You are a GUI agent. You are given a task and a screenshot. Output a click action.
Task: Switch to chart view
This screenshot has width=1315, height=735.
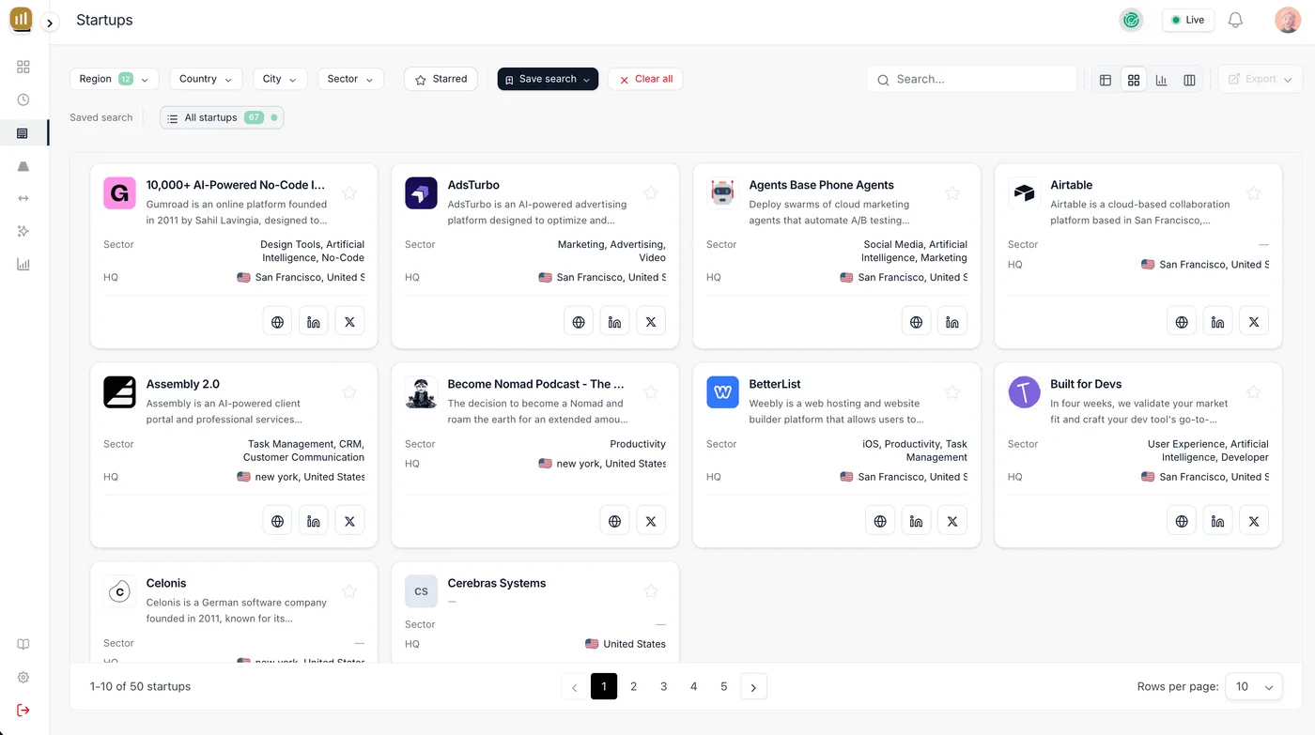point(1162,80)
